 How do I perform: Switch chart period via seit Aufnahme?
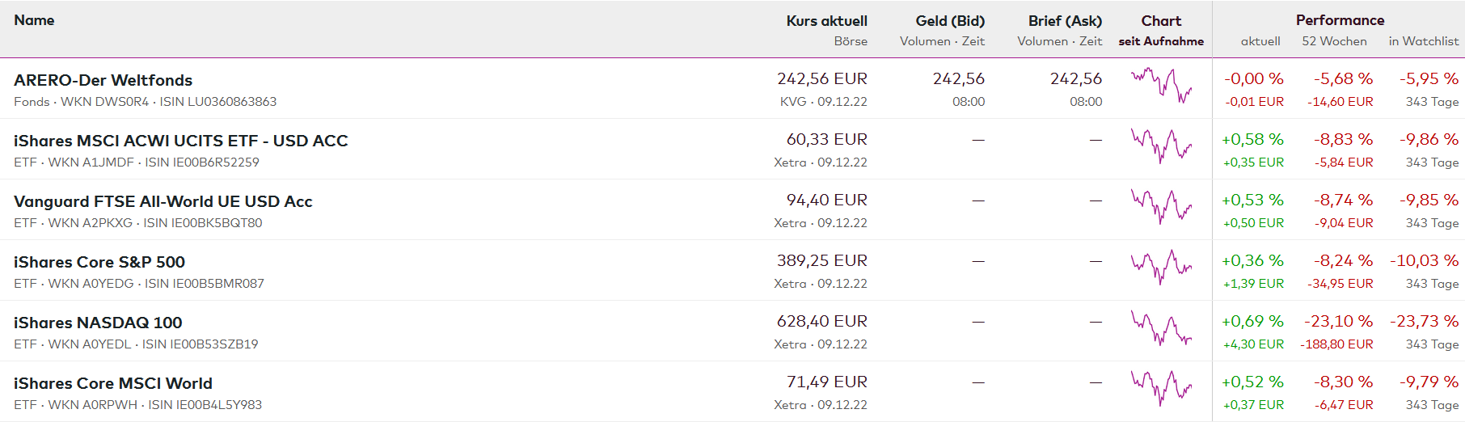tap(1161, 41)
